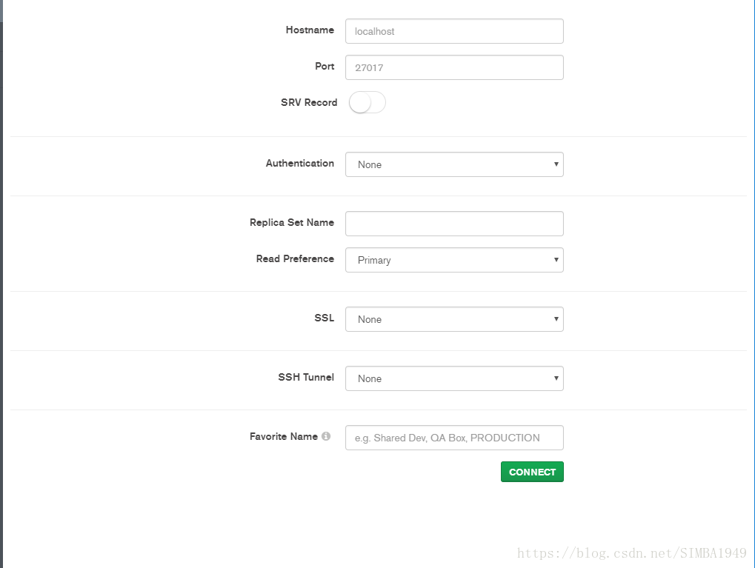Click the Port input field
Image resolution: width=755 pixels, height=568 pixels.
click(454, 67)
